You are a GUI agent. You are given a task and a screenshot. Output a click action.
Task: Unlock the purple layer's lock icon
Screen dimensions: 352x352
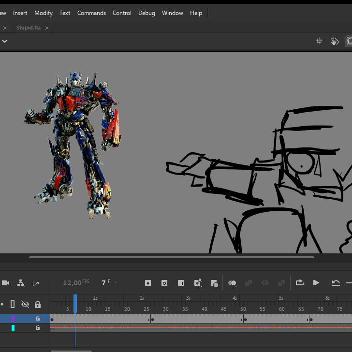pos(38,318)
